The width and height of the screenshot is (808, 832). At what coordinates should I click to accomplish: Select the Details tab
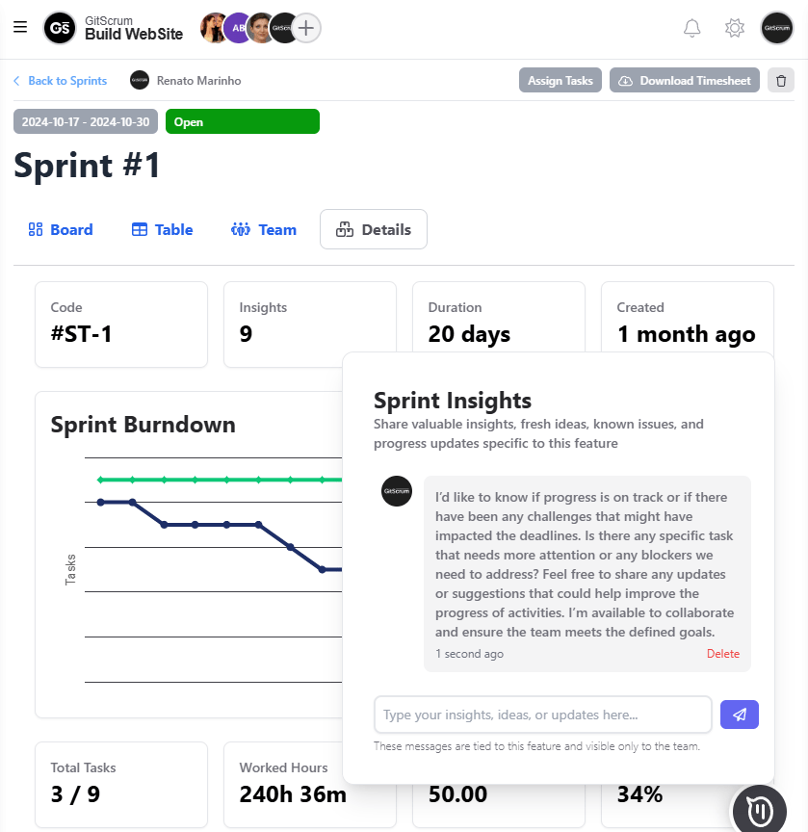(x=374, y=229)
